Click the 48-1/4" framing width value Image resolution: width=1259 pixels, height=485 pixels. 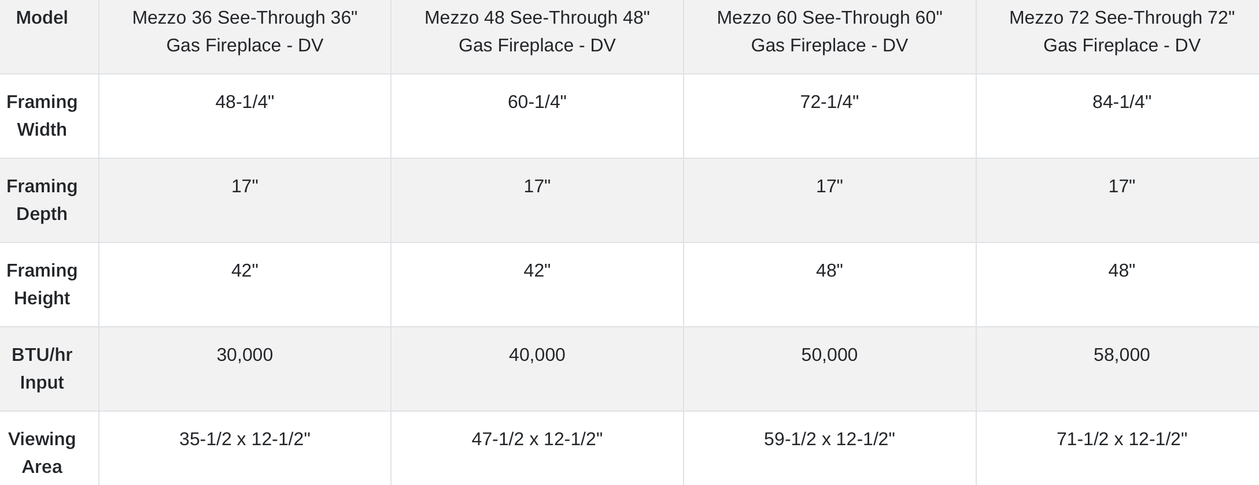(x=245, y=102)
